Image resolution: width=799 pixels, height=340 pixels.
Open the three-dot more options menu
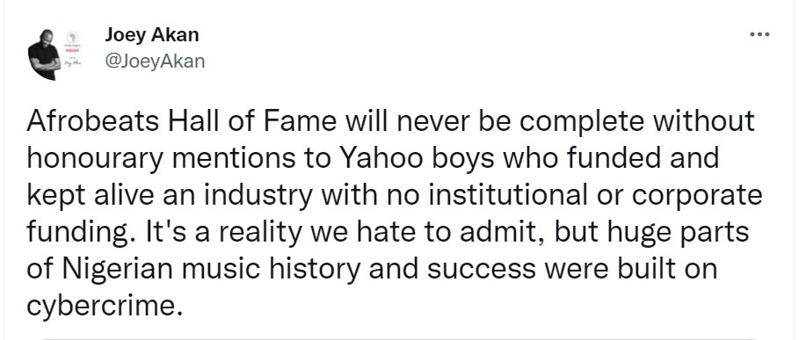pos(759,35)
